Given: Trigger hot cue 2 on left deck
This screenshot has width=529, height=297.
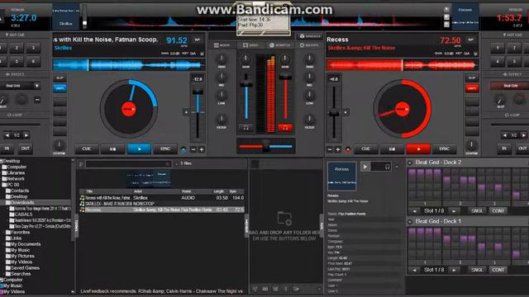Looking at the screenshot, I should pyautogui.click(x=17, y=48).
